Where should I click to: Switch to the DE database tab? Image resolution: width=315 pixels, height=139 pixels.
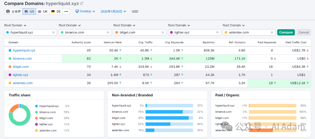[x=56, y=12]
